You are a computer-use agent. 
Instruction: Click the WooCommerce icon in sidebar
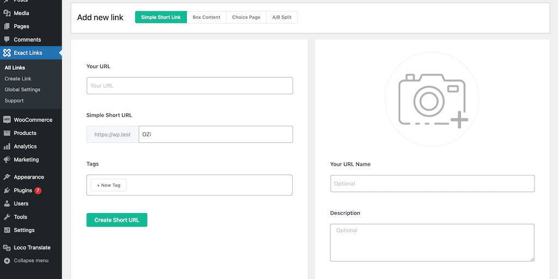pyautogui.click(x=7, y=120)
